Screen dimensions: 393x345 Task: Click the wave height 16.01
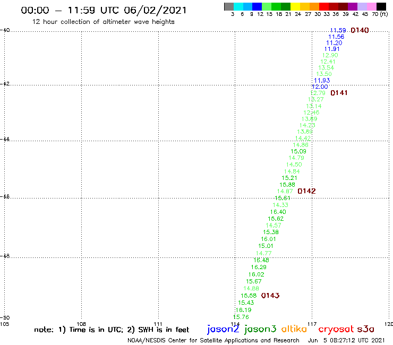[268, 239]
